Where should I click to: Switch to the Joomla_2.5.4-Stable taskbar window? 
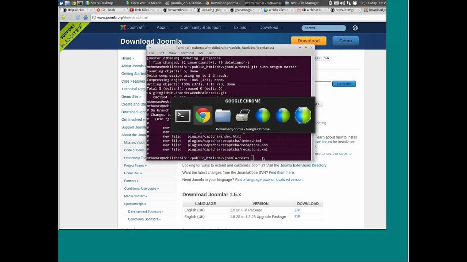coord(185,3)
